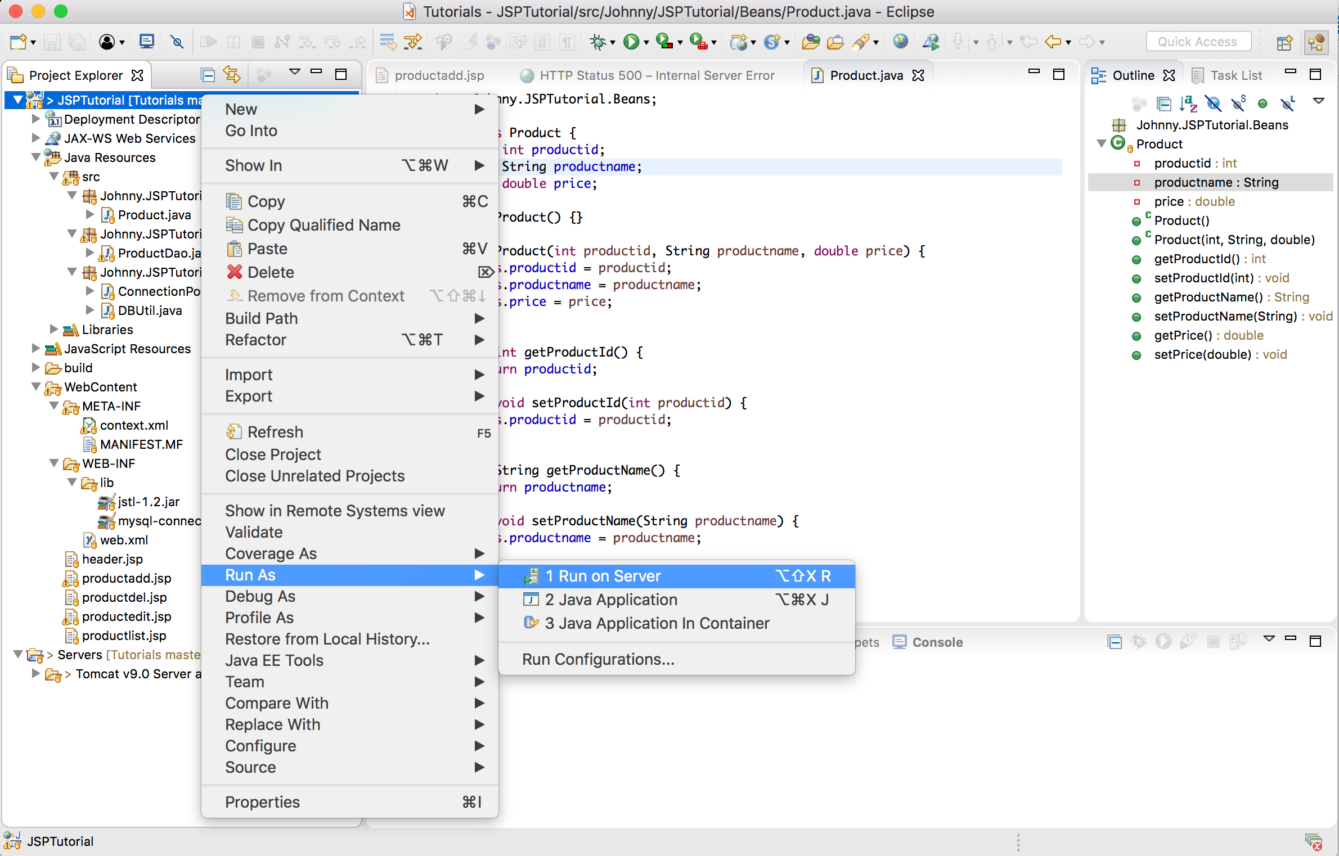
Task: Collapse the Product class in Outline
Action: tap(1102, 143)
